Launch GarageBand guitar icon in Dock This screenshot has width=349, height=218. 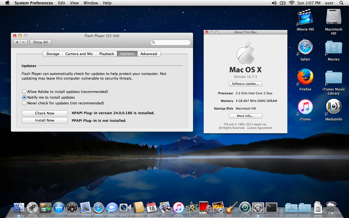pyautogui.click(x=231, y=208)
